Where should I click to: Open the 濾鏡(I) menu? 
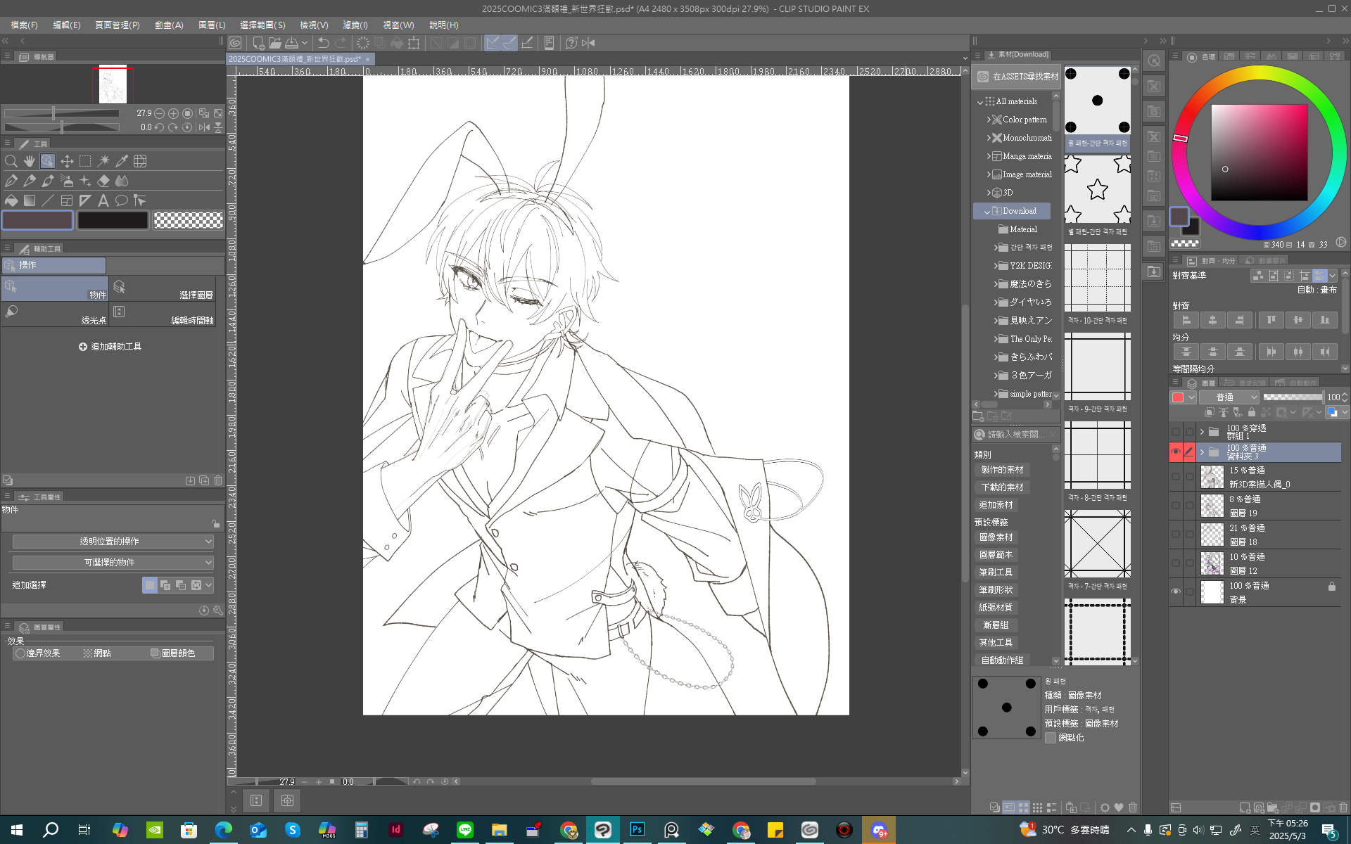coord(355,25)
